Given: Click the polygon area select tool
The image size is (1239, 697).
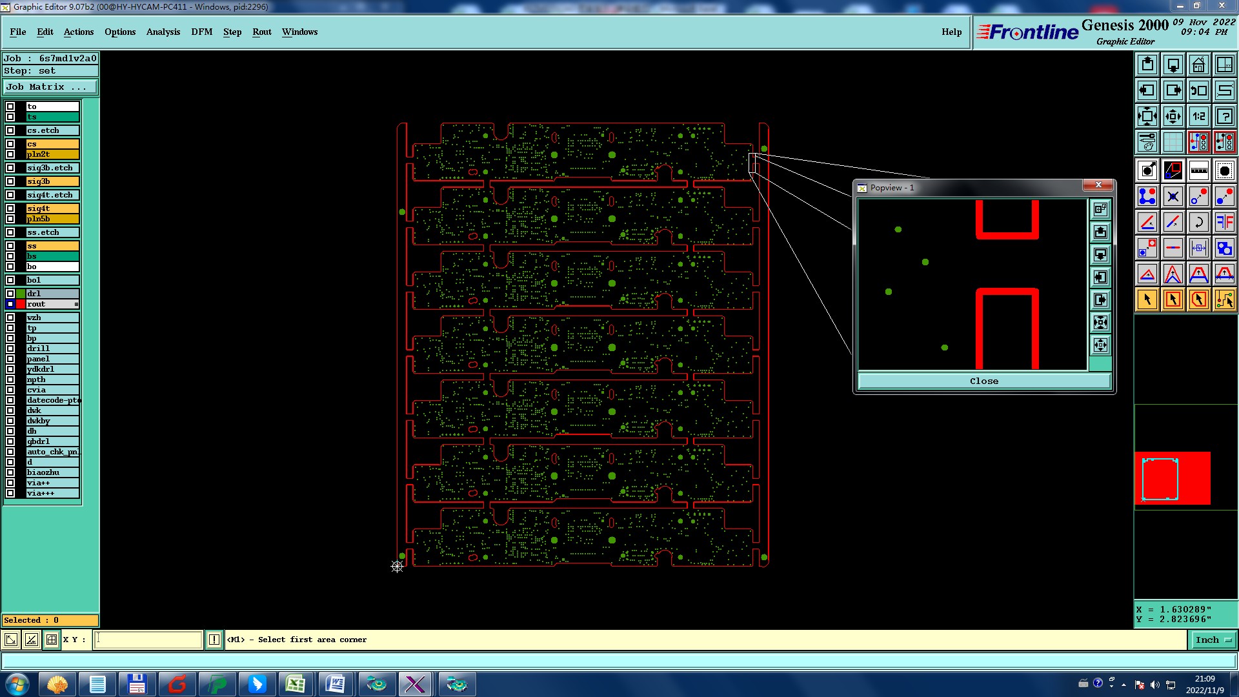Looking at the screenshot, I should [x=1198, y=299].
